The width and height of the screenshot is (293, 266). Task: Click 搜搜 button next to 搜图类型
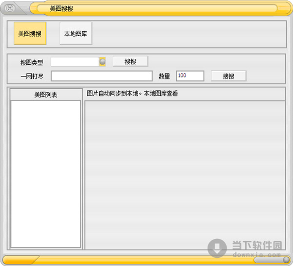click(130, 61)
